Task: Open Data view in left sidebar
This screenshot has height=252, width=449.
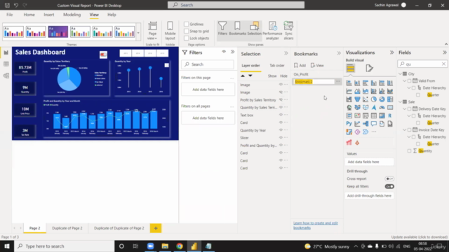Action: point(6,64)
